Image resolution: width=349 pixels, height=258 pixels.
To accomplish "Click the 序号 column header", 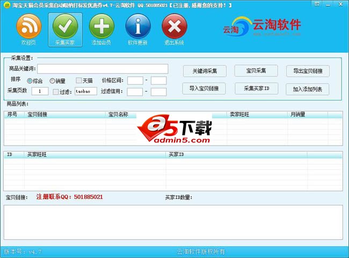I will click(x=14, y=114).
